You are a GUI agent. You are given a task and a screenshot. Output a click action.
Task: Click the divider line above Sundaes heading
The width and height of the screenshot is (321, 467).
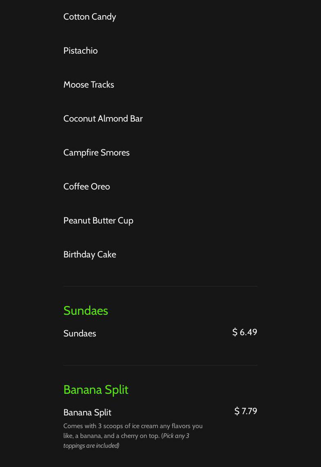[x=160, y=286]
